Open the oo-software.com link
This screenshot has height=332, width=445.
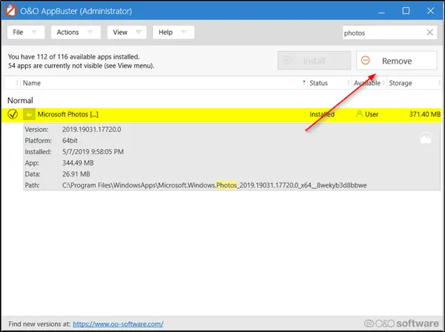(x=118, y=324)
